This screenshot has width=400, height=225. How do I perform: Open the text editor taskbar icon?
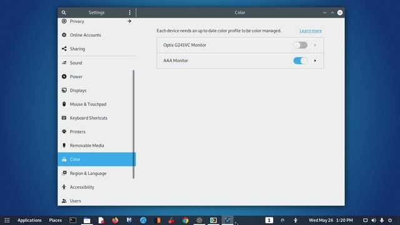click(101, 220)
